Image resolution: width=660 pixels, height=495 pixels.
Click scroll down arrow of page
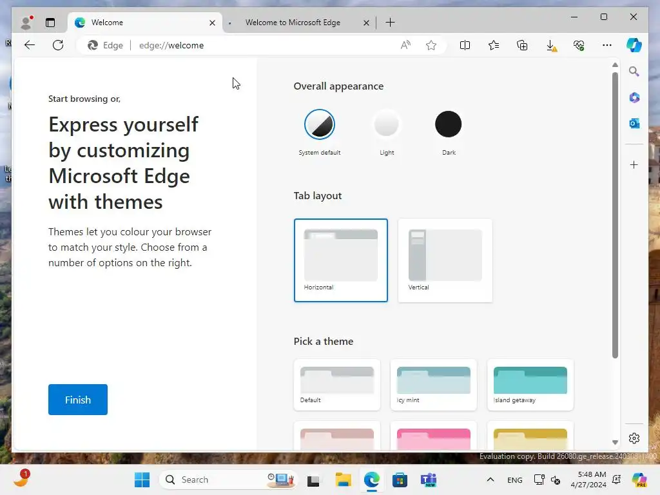pyautogui.click(x=615, y=442)
